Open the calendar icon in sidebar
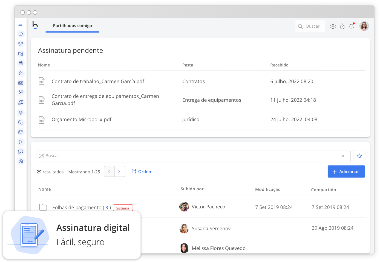Viewport: 380px width, 262px height. [21, 63]
